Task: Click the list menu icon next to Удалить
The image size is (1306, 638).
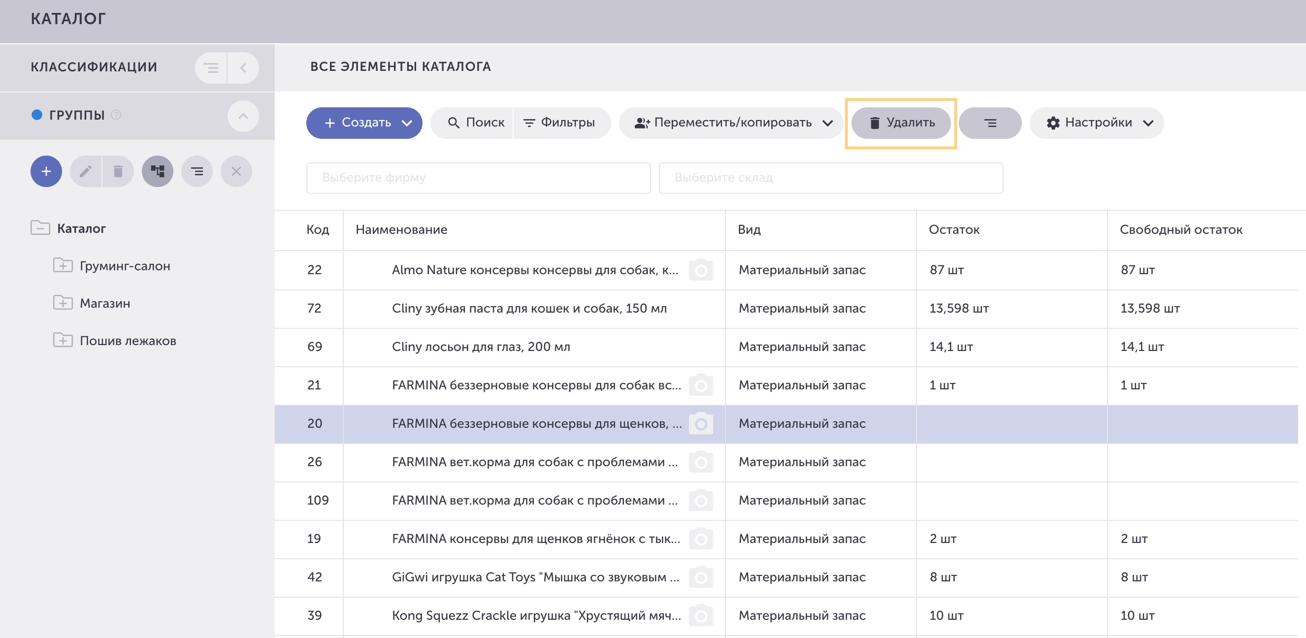Action: click(990, 123)
